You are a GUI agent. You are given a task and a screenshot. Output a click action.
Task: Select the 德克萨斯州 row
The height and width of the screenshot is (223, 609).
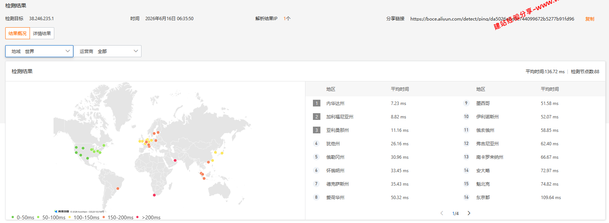pyautogui.click(x=380, y=184)
